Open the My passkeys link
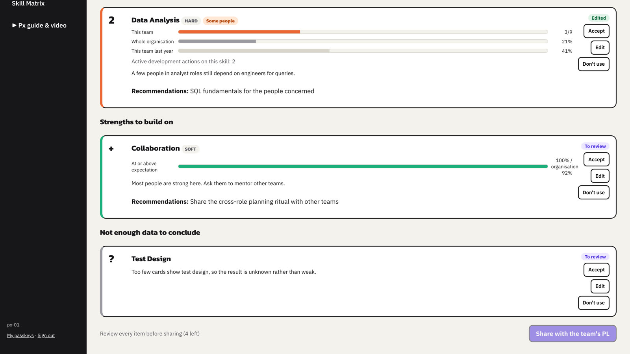The height and width of the screenshot is (354, 630). 20,336
